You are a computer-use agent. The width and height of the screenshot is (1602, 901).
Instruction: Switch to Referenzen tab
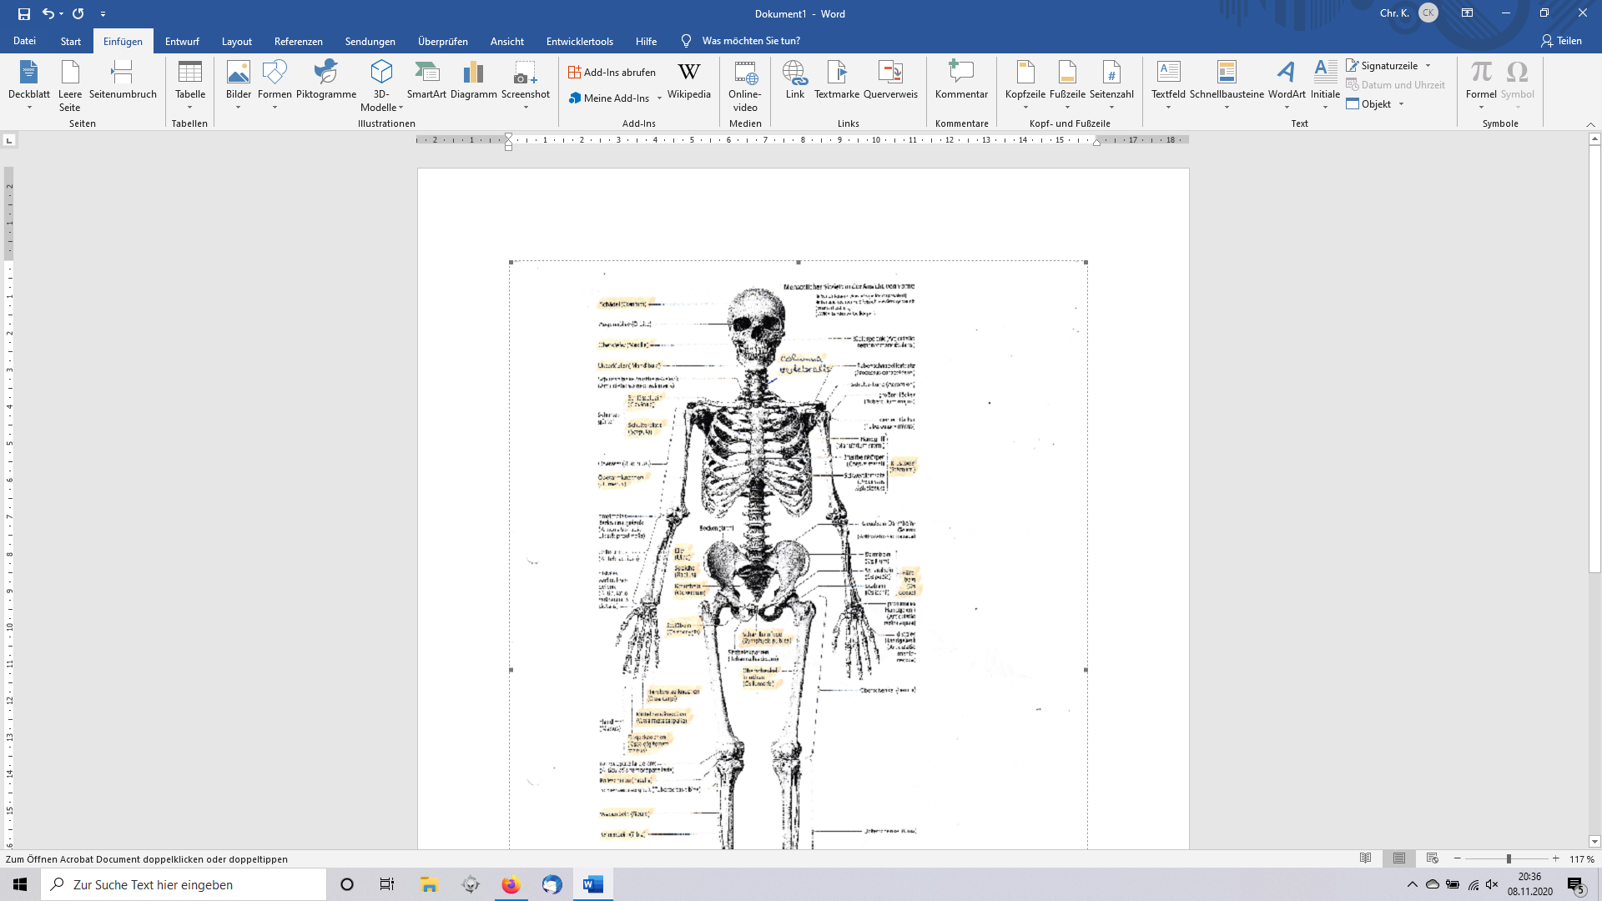click(298, 41)
